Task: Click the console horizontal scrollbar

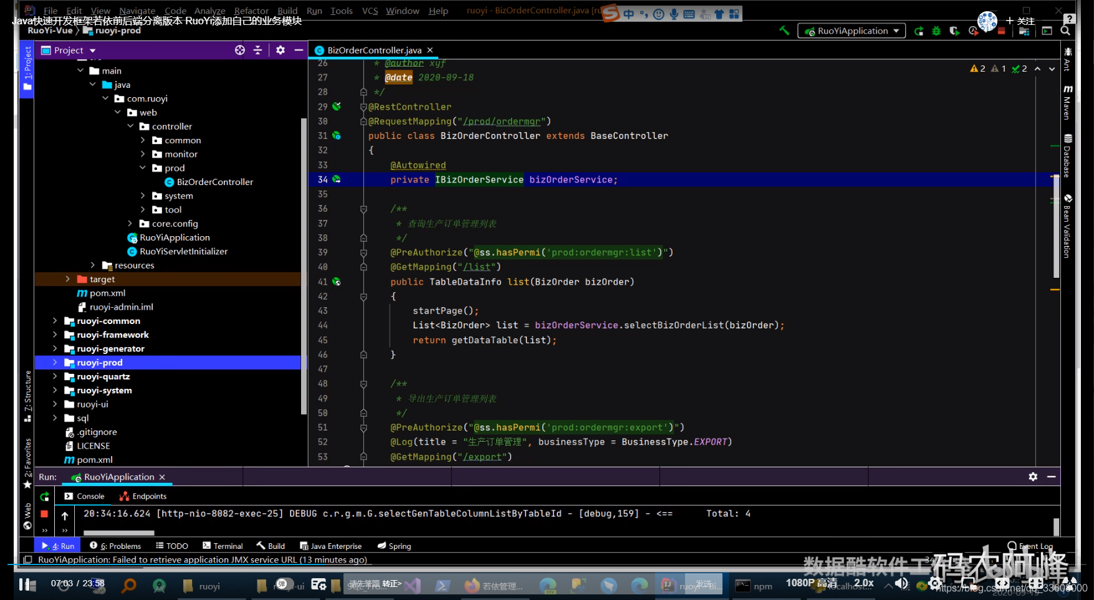Action: pos(118,533)
